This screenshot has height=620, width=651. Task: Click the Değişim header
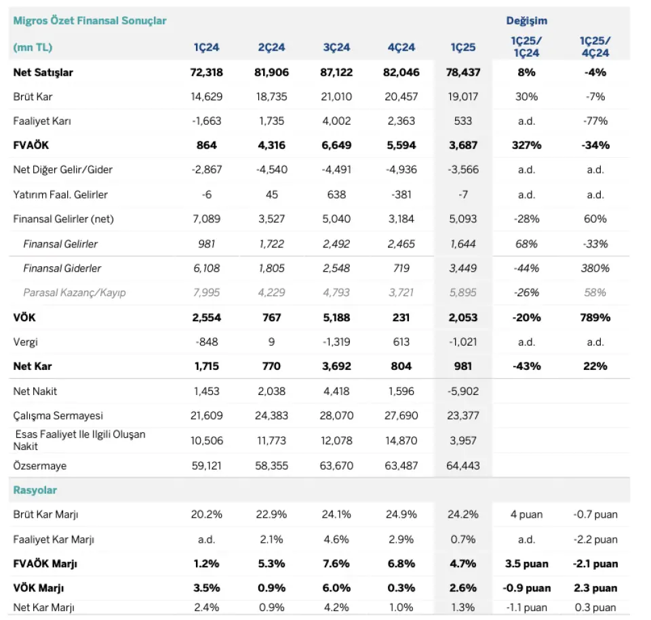tap(526, 21)
